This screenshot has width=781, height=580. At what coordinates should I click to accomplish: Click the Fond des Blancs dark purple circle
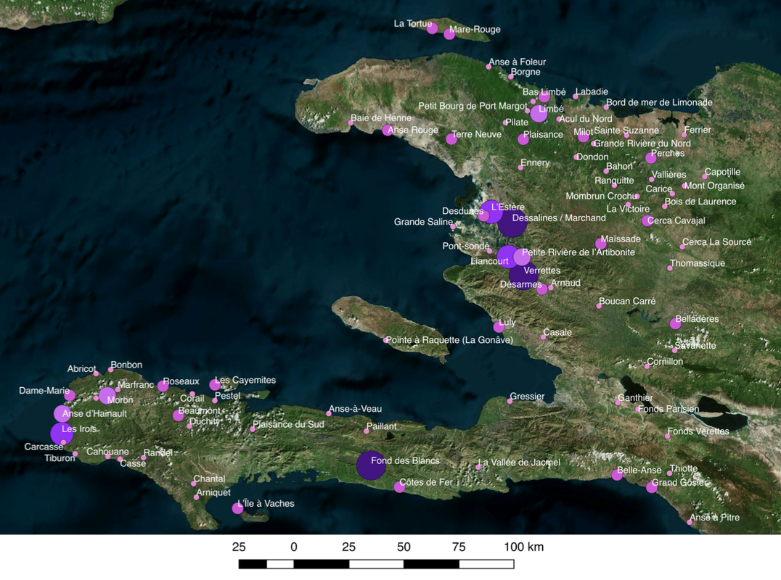371,465
